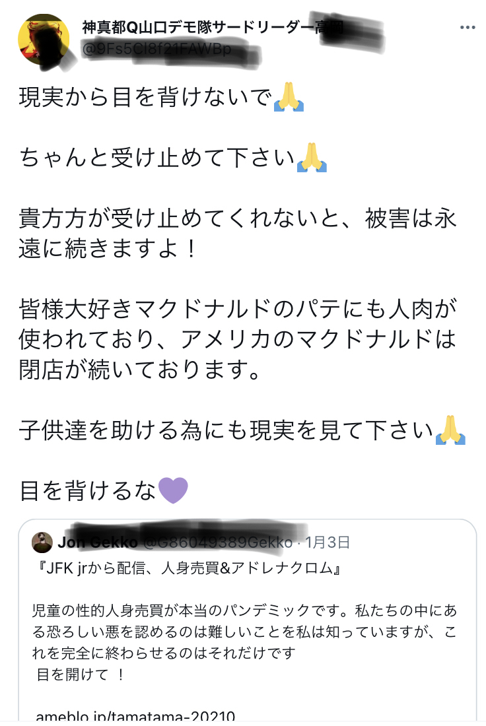Click the purple heart emoji

pyautogui.click(x=174, y=490)
